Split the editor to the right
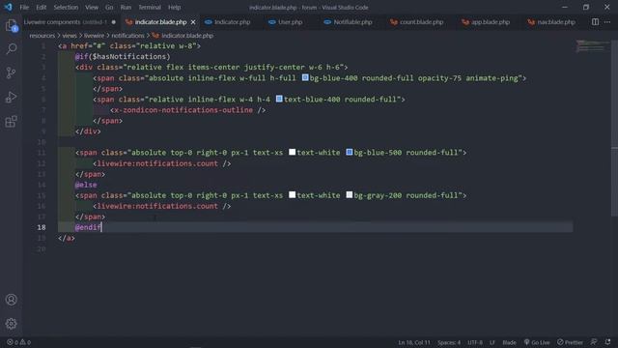 [595, 22]
